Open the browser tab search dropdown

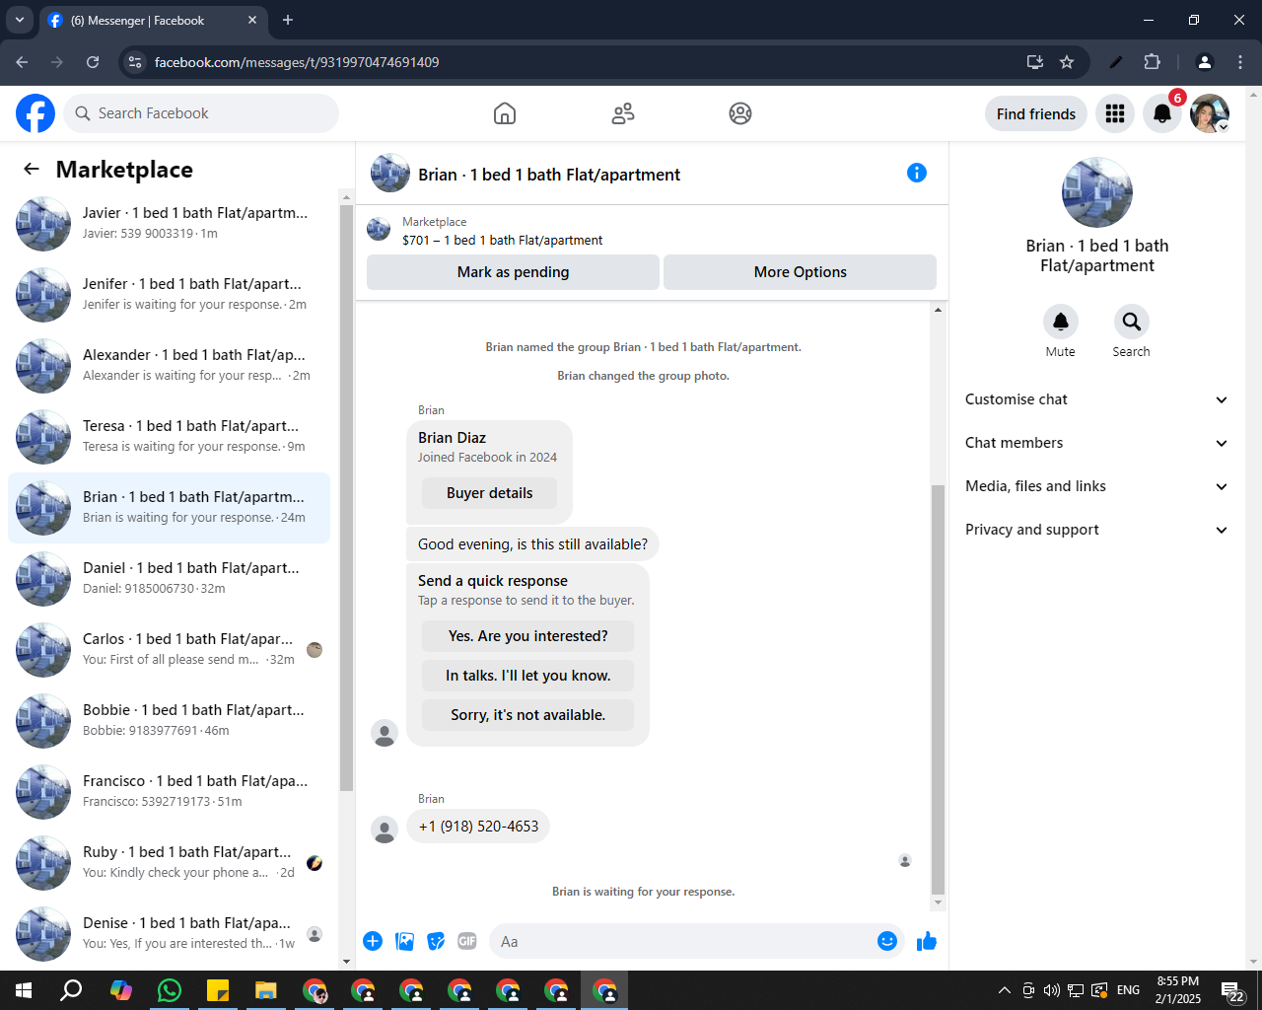click(x=19, y=20)
